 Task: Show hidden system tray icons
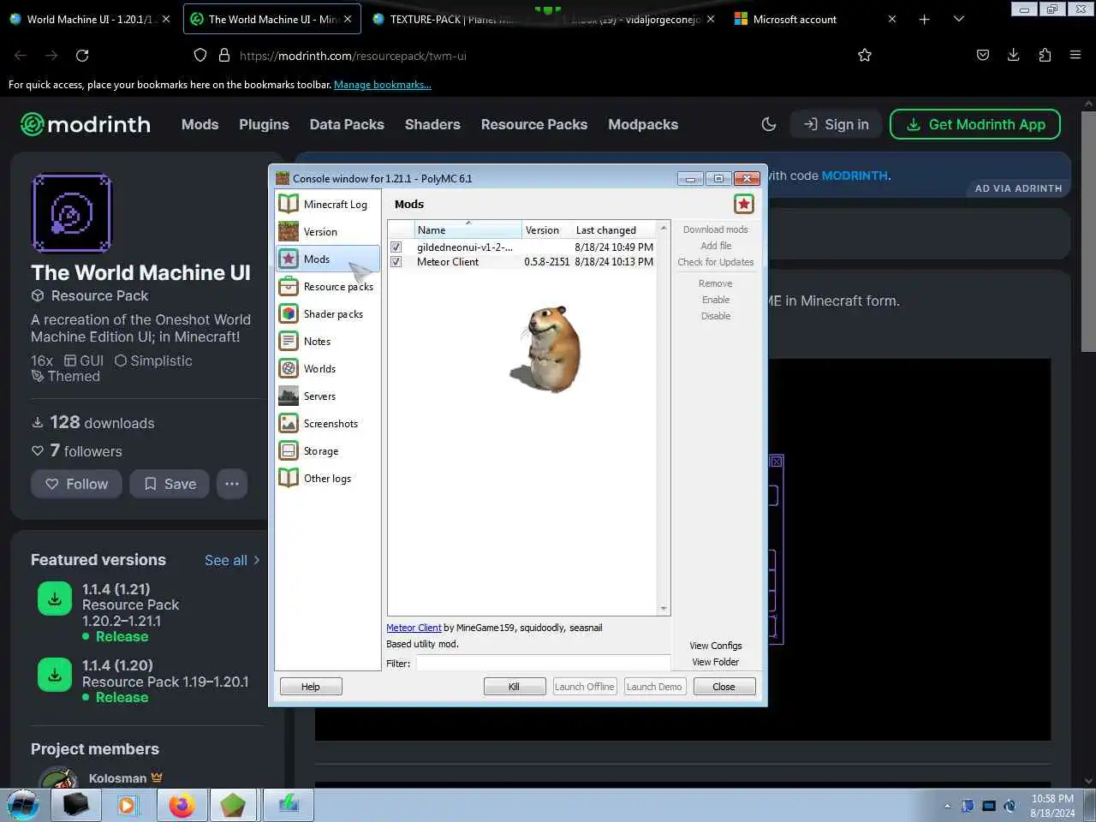click(x=947, y=806)
